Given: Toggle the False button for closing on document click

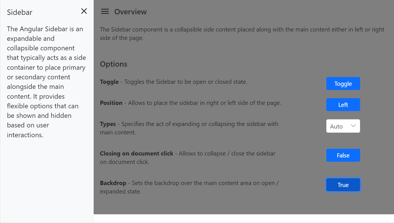Looking at the screenshot, I should pos(343,155).
